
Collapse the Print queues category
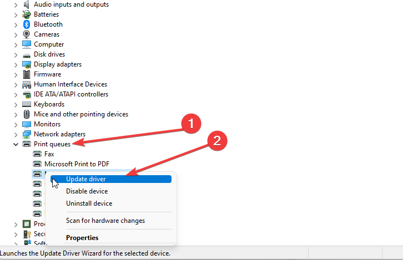point(16,145)
